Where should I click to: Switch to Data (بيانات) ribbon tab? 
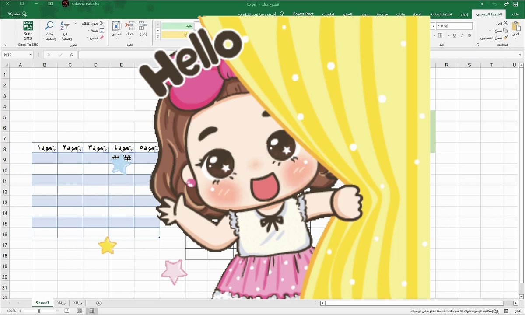pyautogui.click(x=400, y=14)
